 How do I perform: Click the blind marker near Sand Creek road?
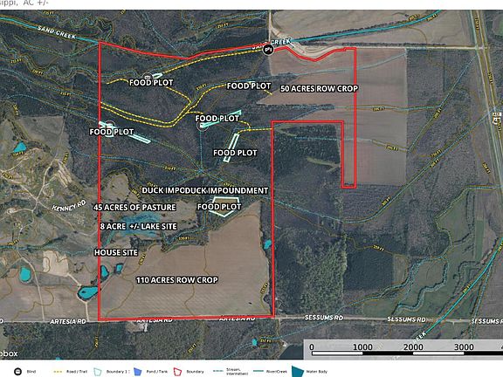(268, 50)
